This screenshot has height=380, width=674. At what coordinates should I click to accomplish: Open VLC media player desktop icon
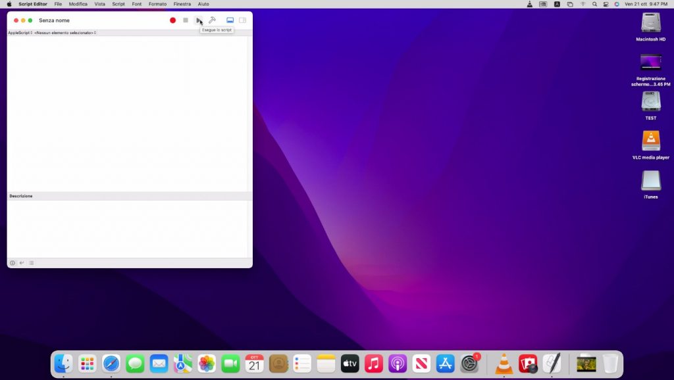[650, 142]
